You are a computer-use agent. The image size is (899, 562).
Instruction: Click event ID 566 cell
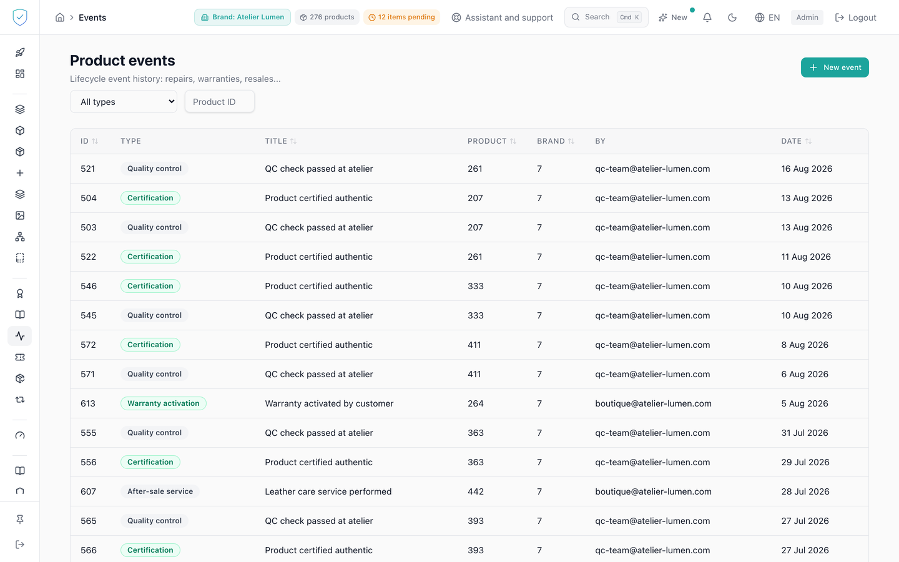89,550
